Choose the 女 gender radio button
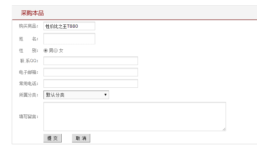 56,50
